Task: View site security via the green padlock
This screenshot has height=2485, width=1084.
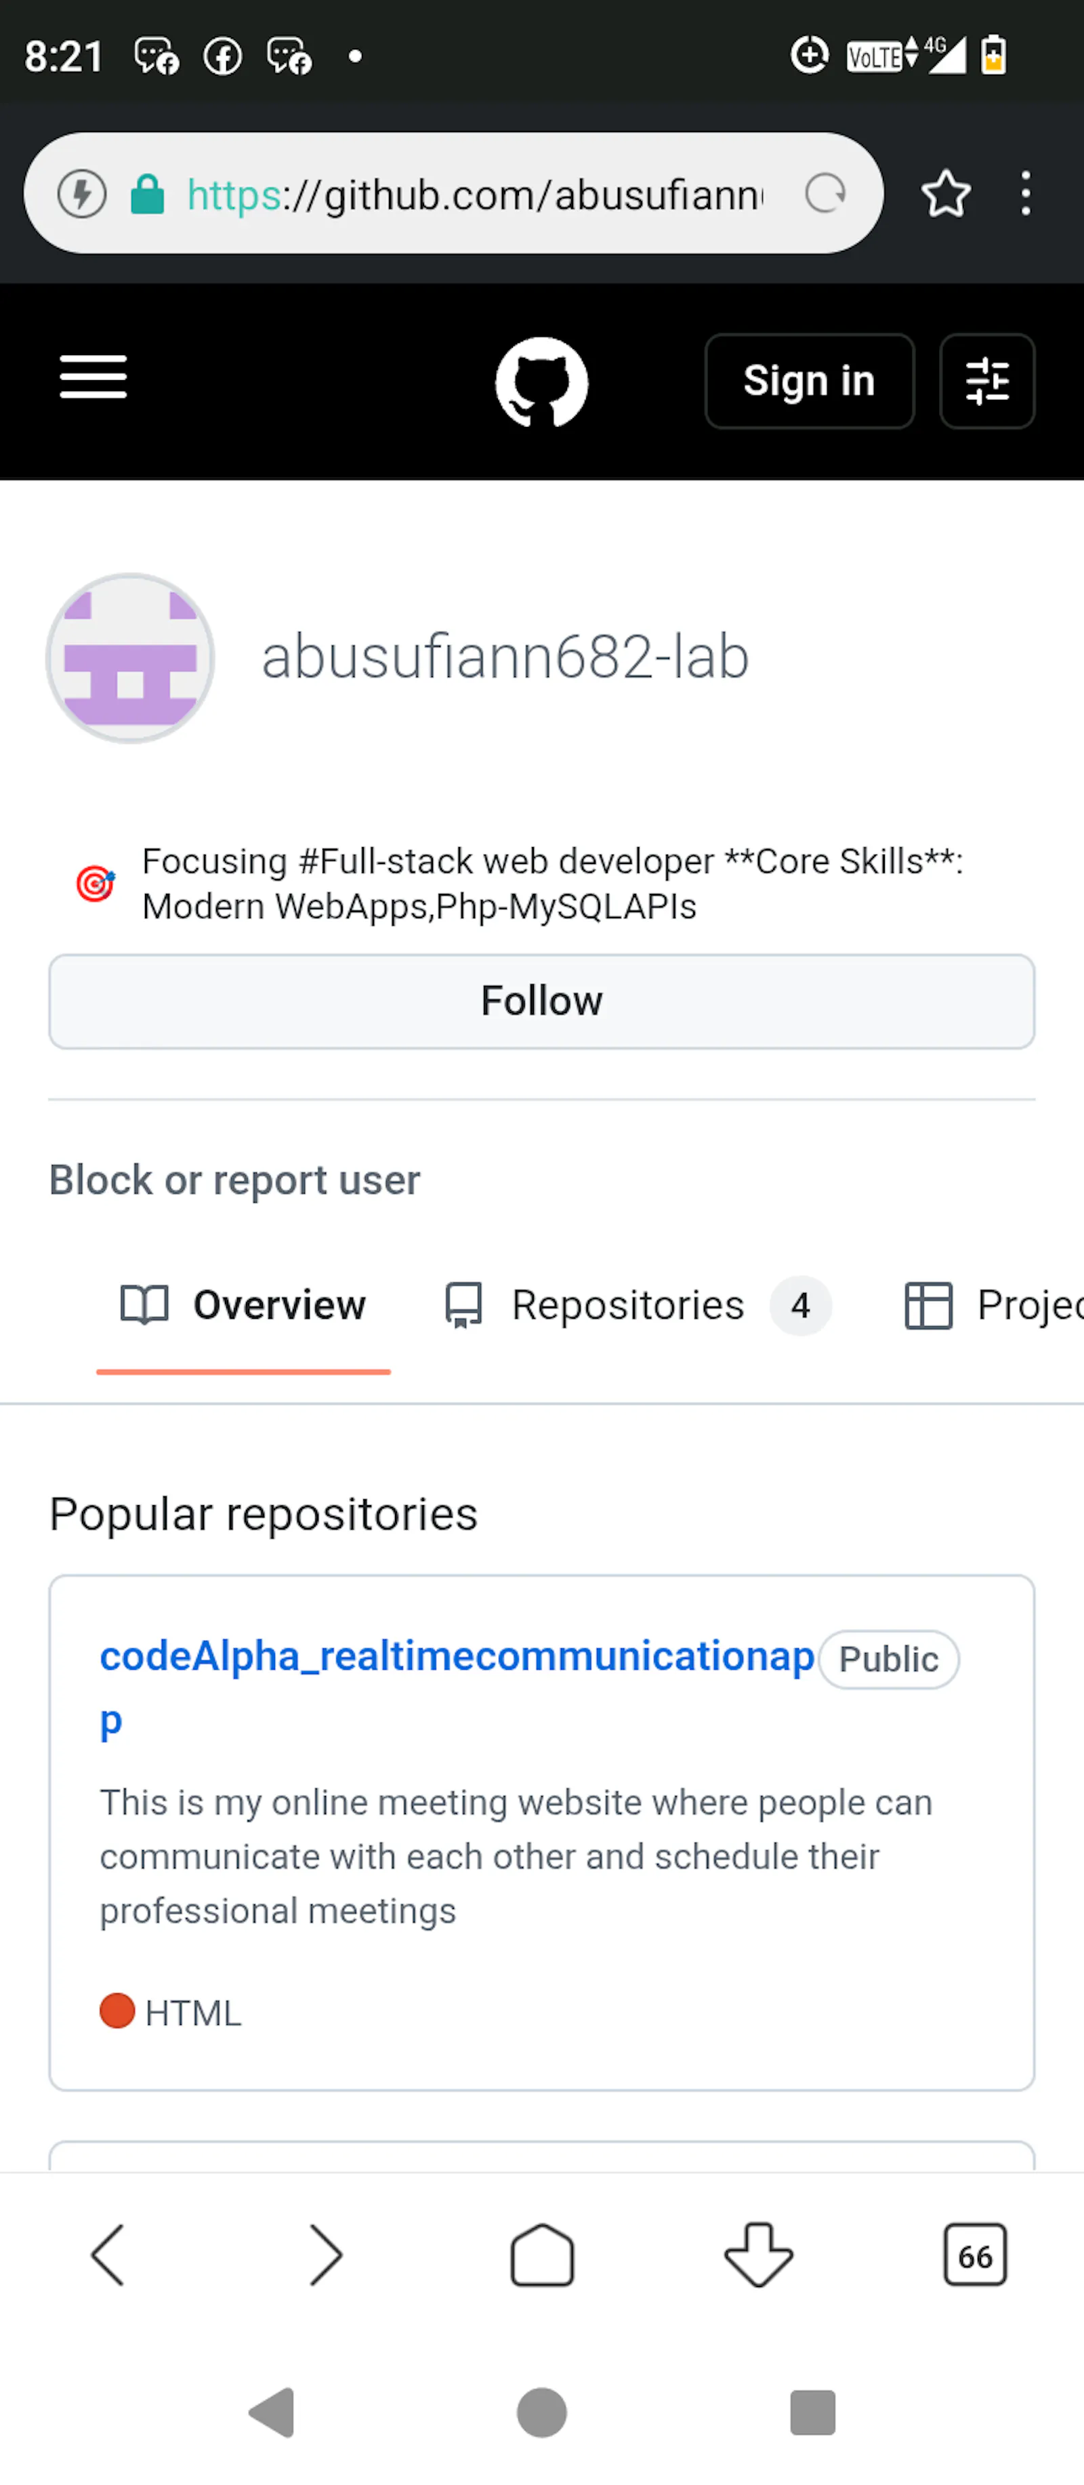Action: (x=148, y=194)
